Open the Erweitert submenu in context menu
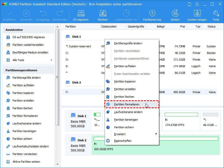 coord(120,134)
